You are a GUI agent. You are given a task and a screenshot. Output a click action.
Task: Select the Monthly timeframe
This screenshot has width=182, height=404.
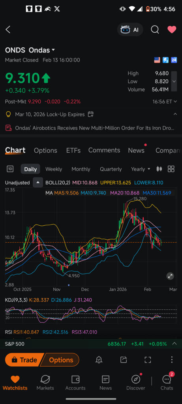point(81,169)
